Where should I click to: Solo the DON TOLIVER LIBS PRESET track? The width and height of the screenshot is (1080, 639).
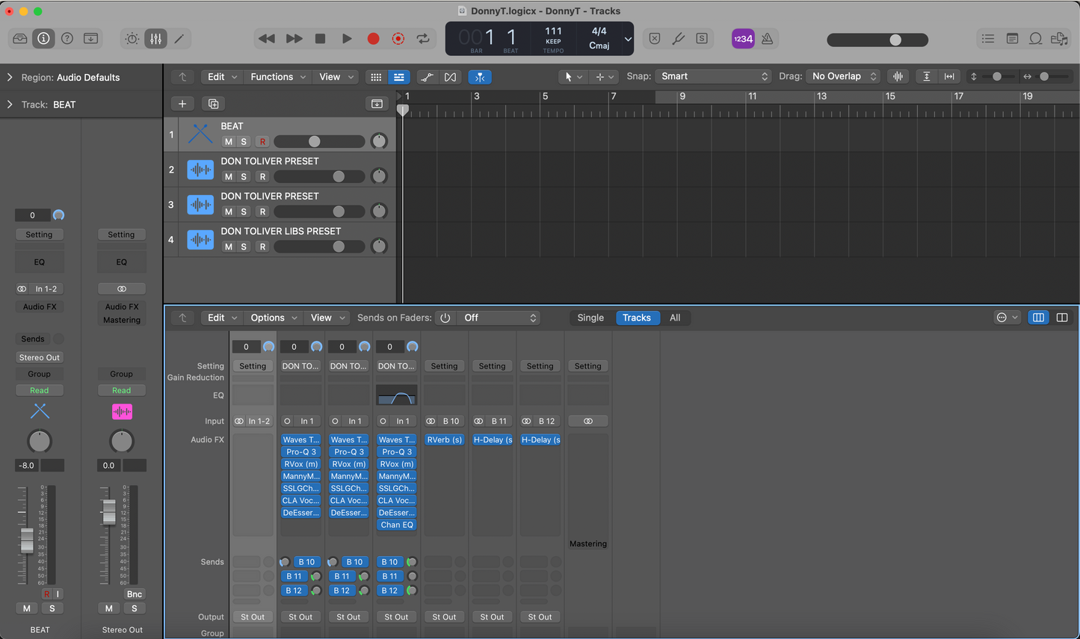point(244,247)
